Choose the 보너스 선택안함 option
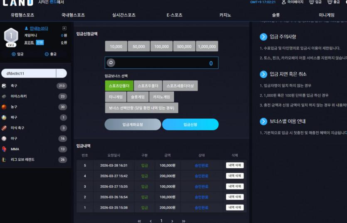 (142, 108)
